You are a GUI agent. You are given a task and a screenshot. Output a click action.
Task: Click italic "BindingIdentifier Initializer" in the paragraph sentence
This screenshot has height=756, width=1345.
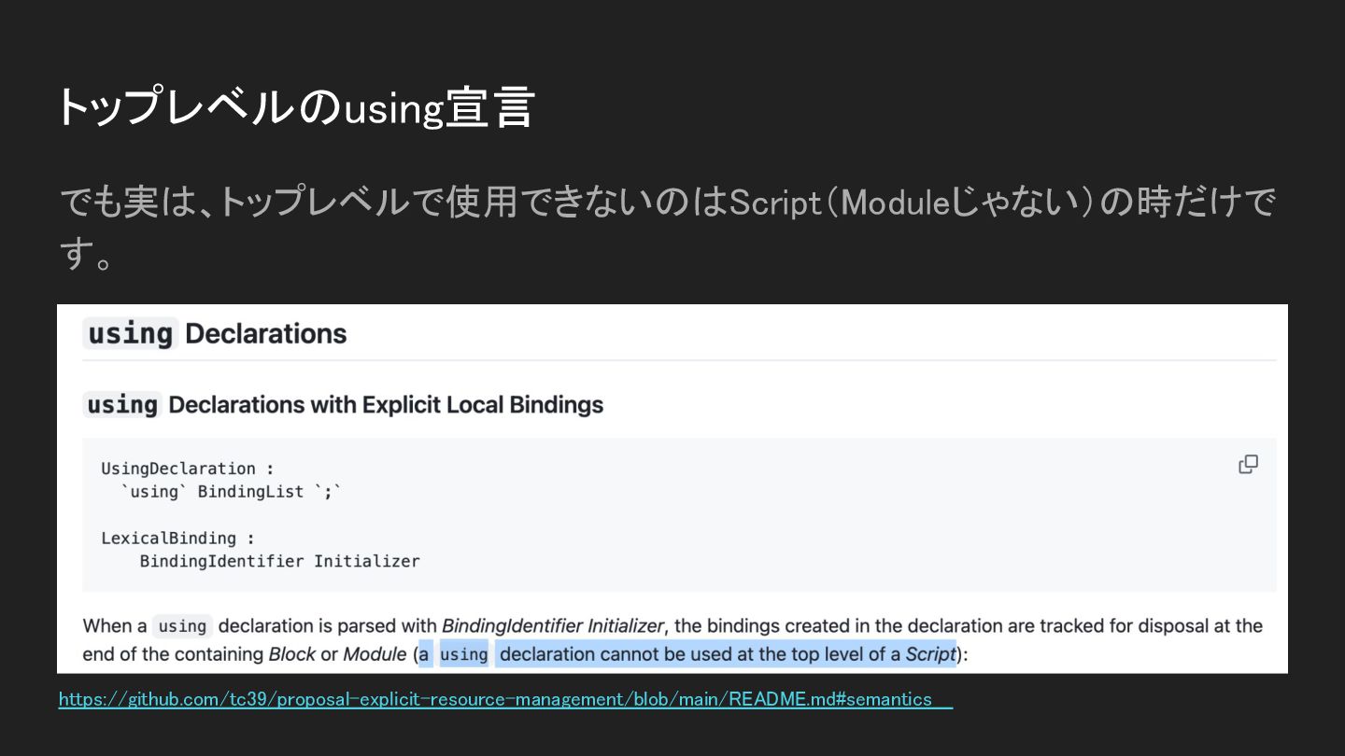point(552,626)
